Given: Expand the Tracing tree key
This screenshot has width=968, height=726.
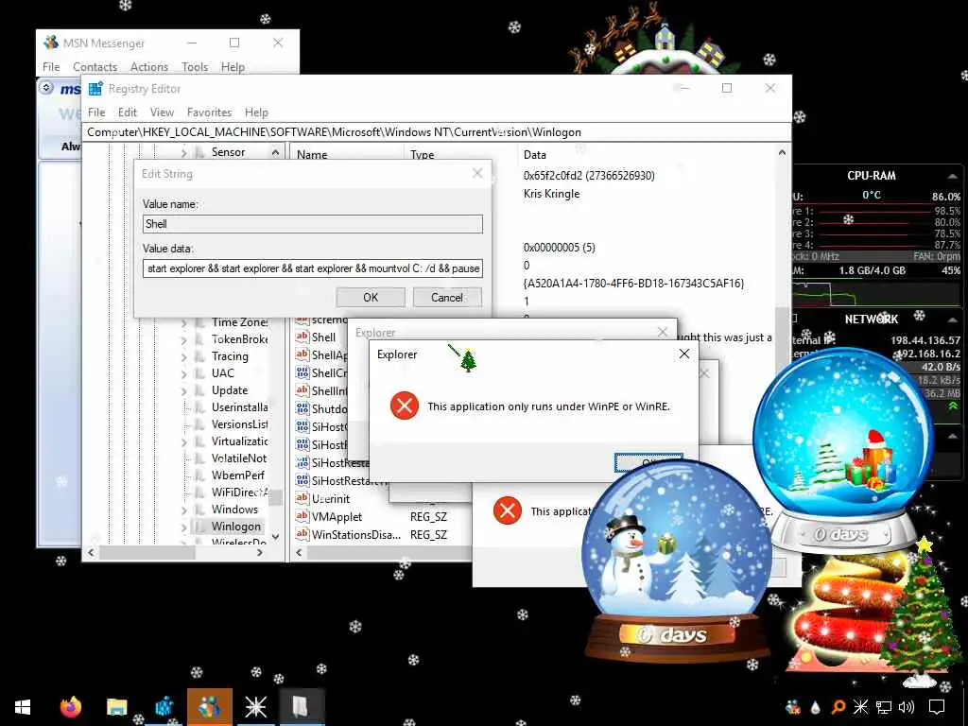Looking at the screenshot, I should pyautogui.click(x=184, y=356).
